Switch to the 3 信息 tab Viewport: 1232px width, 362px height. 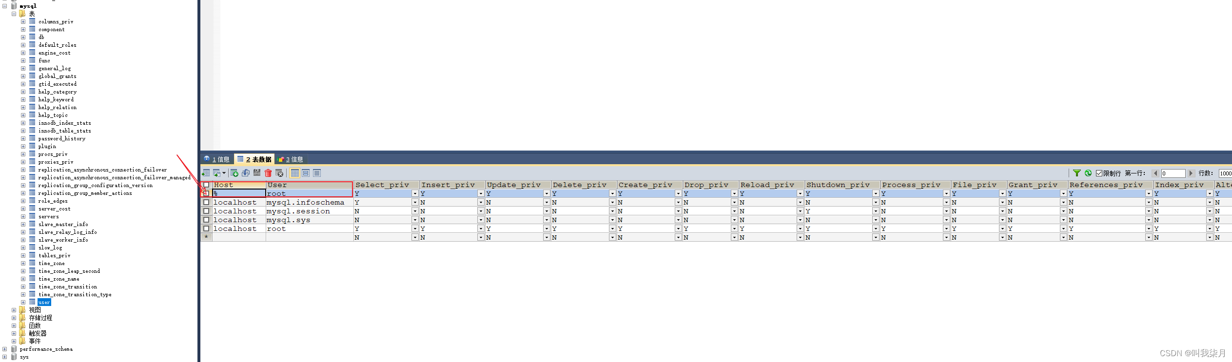(291, 159)
